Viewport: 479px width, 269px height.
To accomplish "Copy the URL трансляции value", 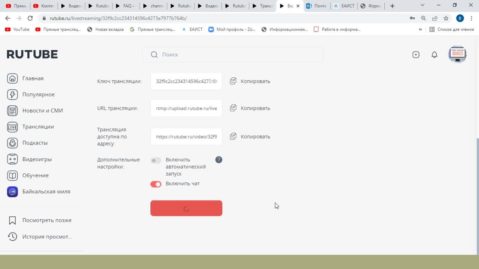I will [250, 108].
